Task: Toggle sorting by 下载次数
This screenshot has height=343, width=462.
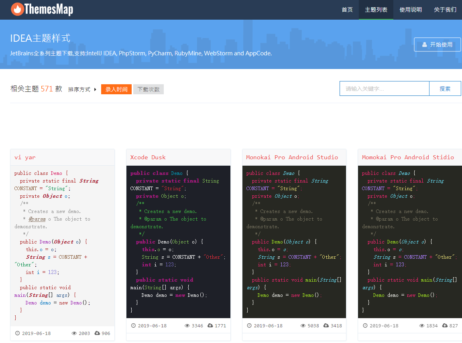Action: coord(149,89)
